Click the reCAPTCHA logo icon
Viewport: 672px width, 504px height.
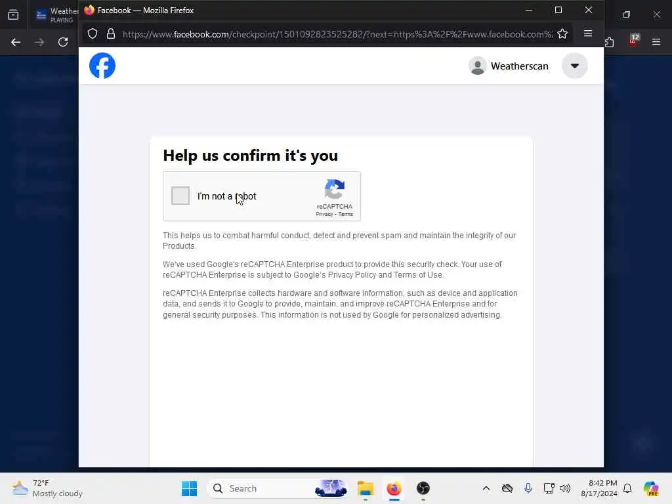coord(334,190)
